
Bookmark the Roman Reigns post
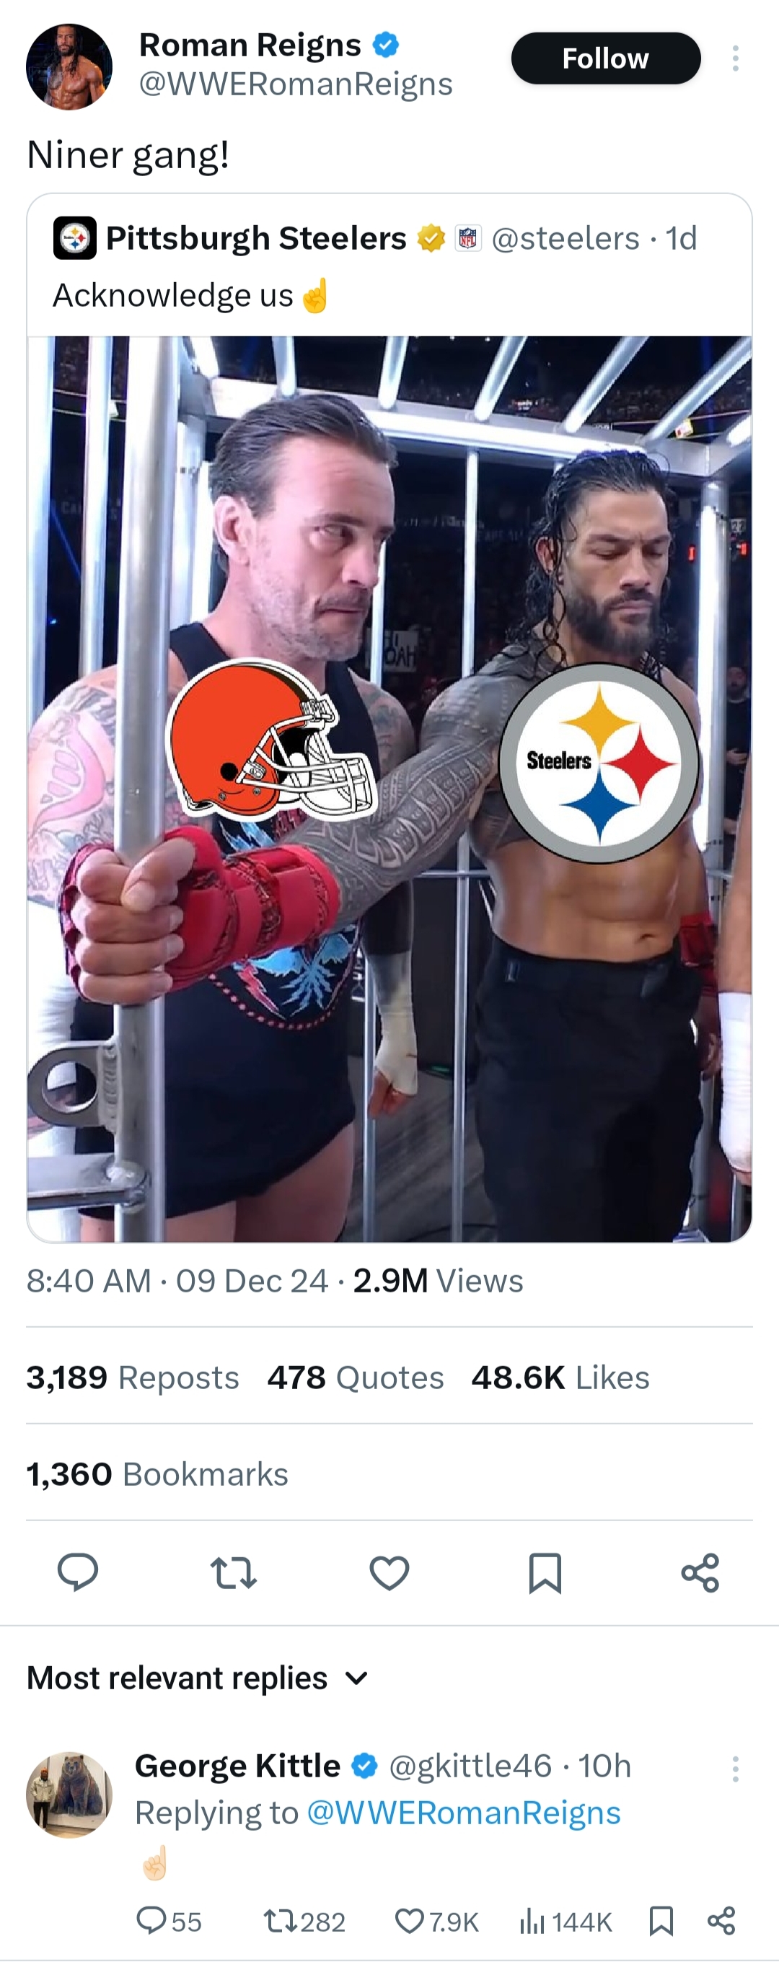[x=545, y=1573]
